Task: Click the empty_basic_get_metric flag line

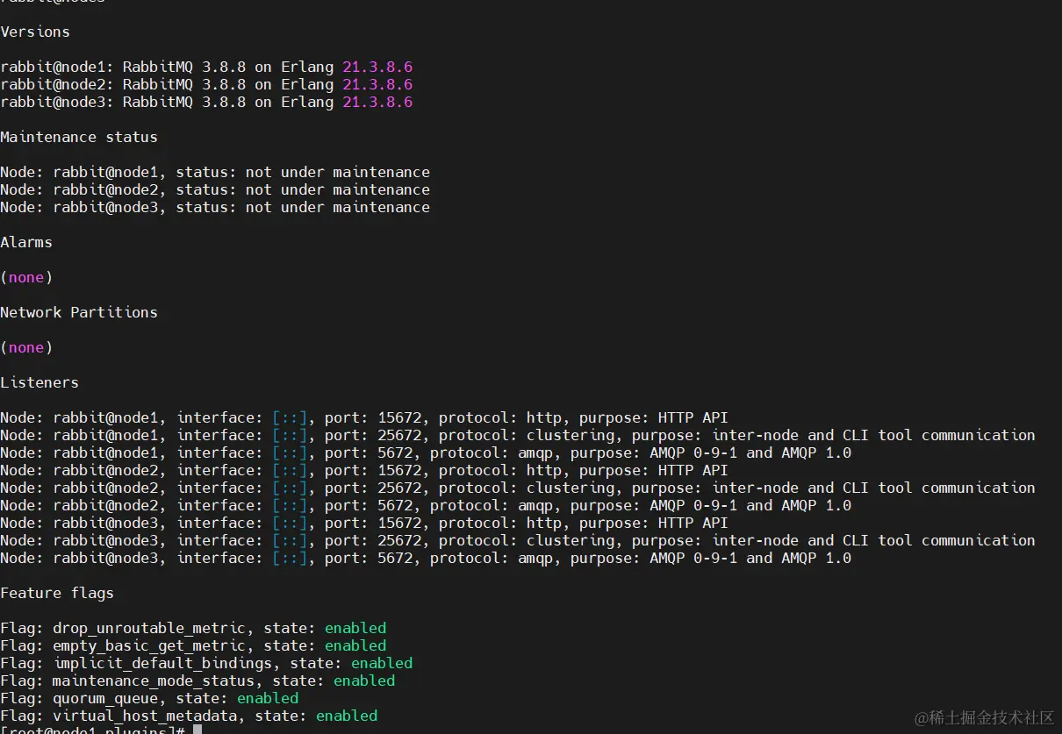Action: click(x=193, y=645)
